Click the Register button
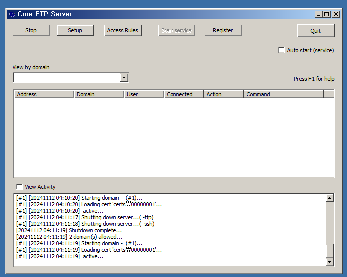 point(223,30)
